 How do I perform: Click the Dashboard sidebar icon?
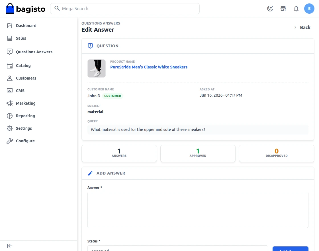point(10,26)
